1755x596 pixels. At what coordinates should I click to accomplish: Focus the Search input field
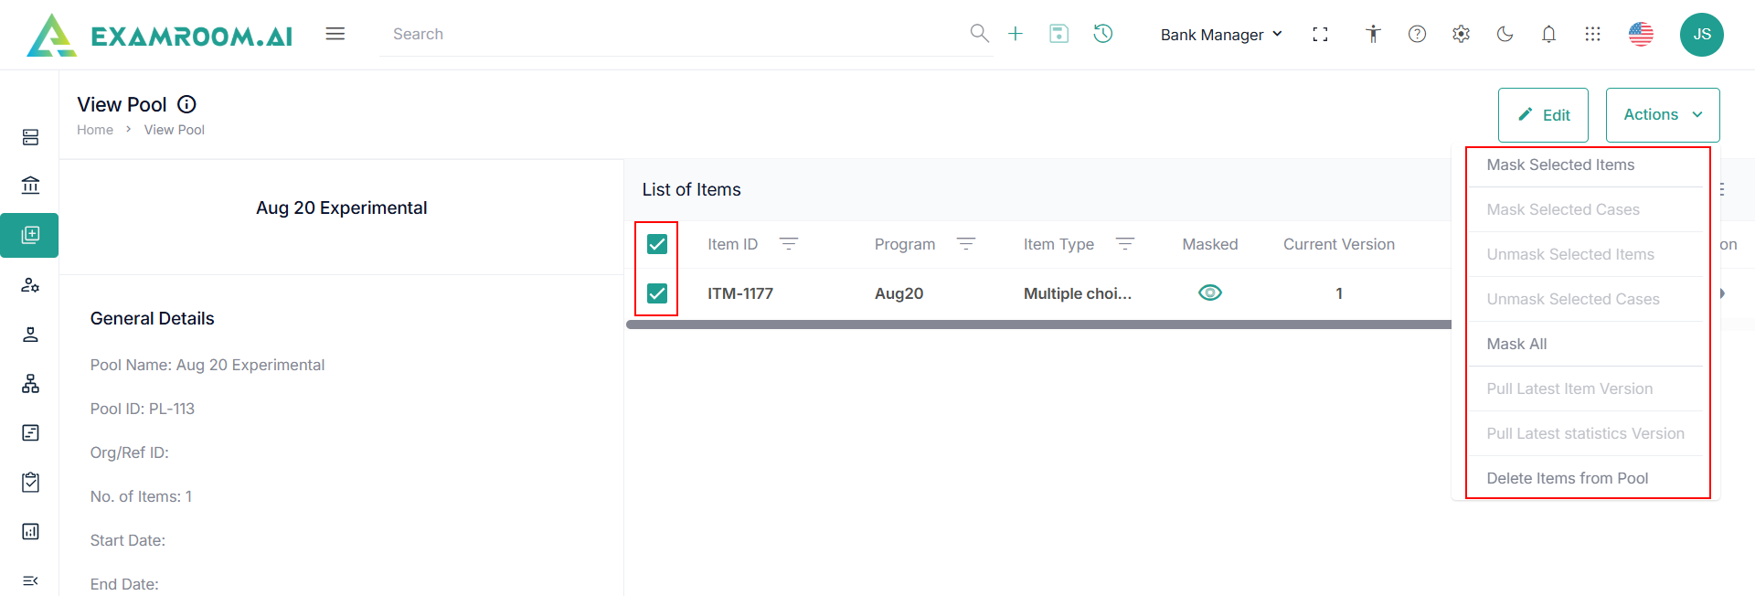click(x=676, y=34)
